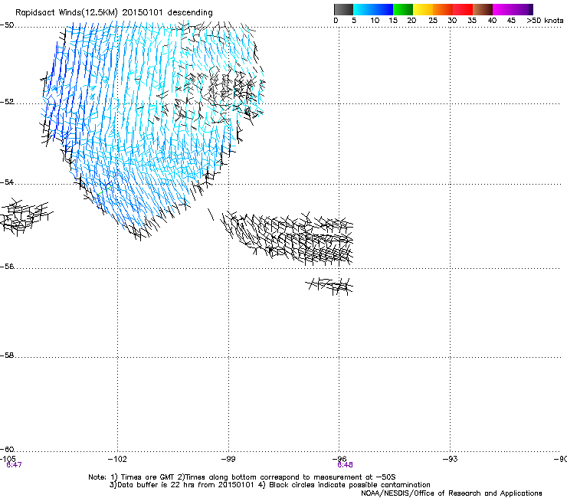Viewport: 567px width, 498px height.
Task: Click the '-60' latitude axis label
Action: click(x=7, y=449)
